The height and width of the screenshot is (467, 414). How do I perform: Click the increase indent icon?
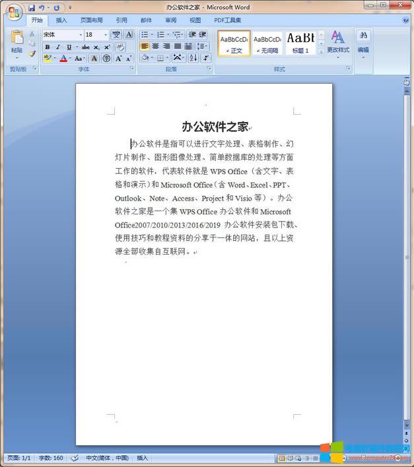pos(203,34)
